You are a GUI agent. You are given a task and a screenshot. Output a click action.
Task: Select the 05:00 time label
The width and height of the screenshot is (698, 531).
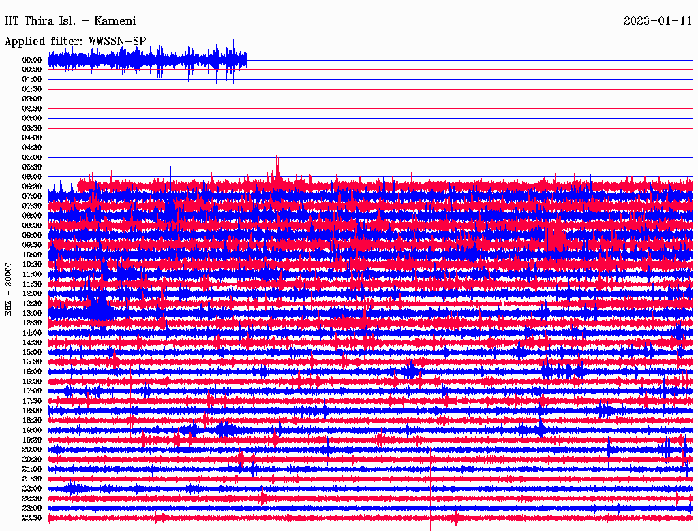[x=32, y=157]
